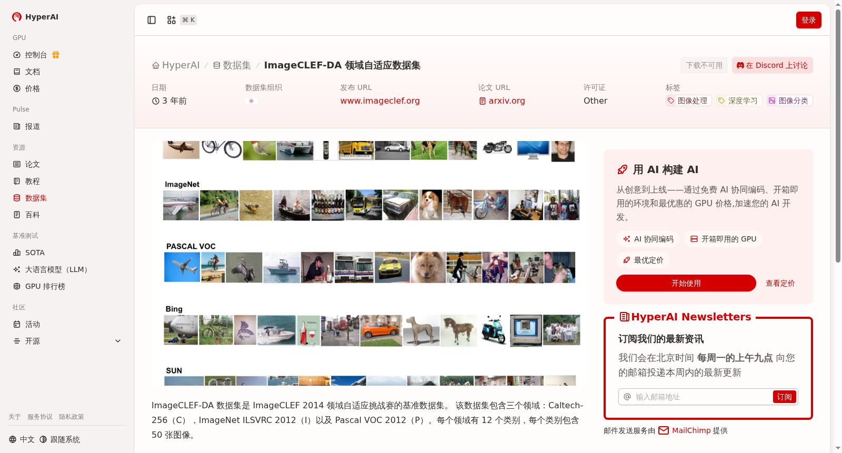Image resolution: width=842 pixels, height=453 pixels.
Task: Open 服务协议 terms link
Action: [x=40, y=417]
